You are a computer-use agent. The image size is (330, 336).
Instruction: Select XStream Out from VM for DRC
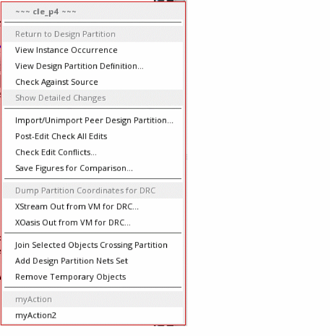click(x=77, y=207)
